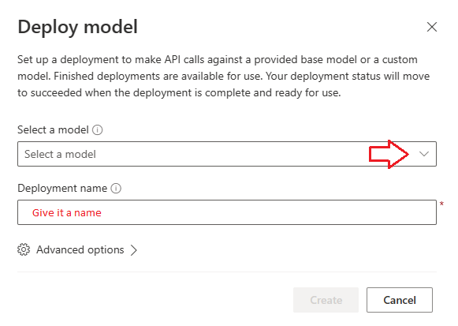
Task: Close the Deploy model dialog
Action: [432, 27]
